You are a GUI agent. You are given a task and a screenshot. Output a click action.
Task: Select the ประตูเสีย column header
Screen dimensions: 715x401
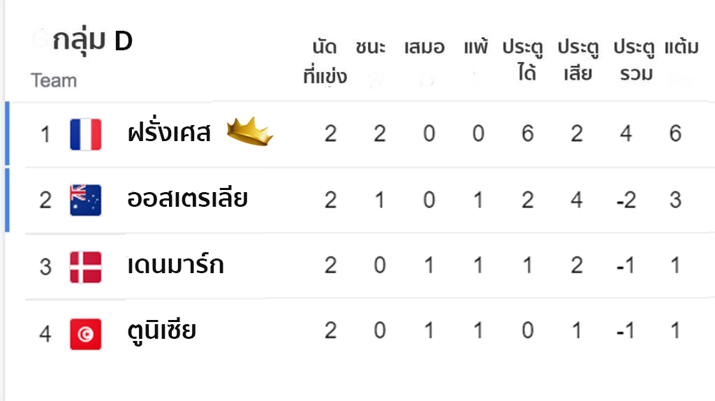pyautogui.click(x=579, y=61)
